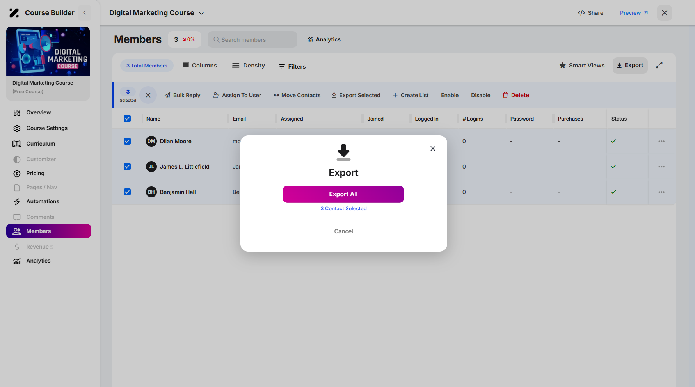695x387 pixels.
Task: Uncheck the select-all members checkbox
Action: point(127,119)
